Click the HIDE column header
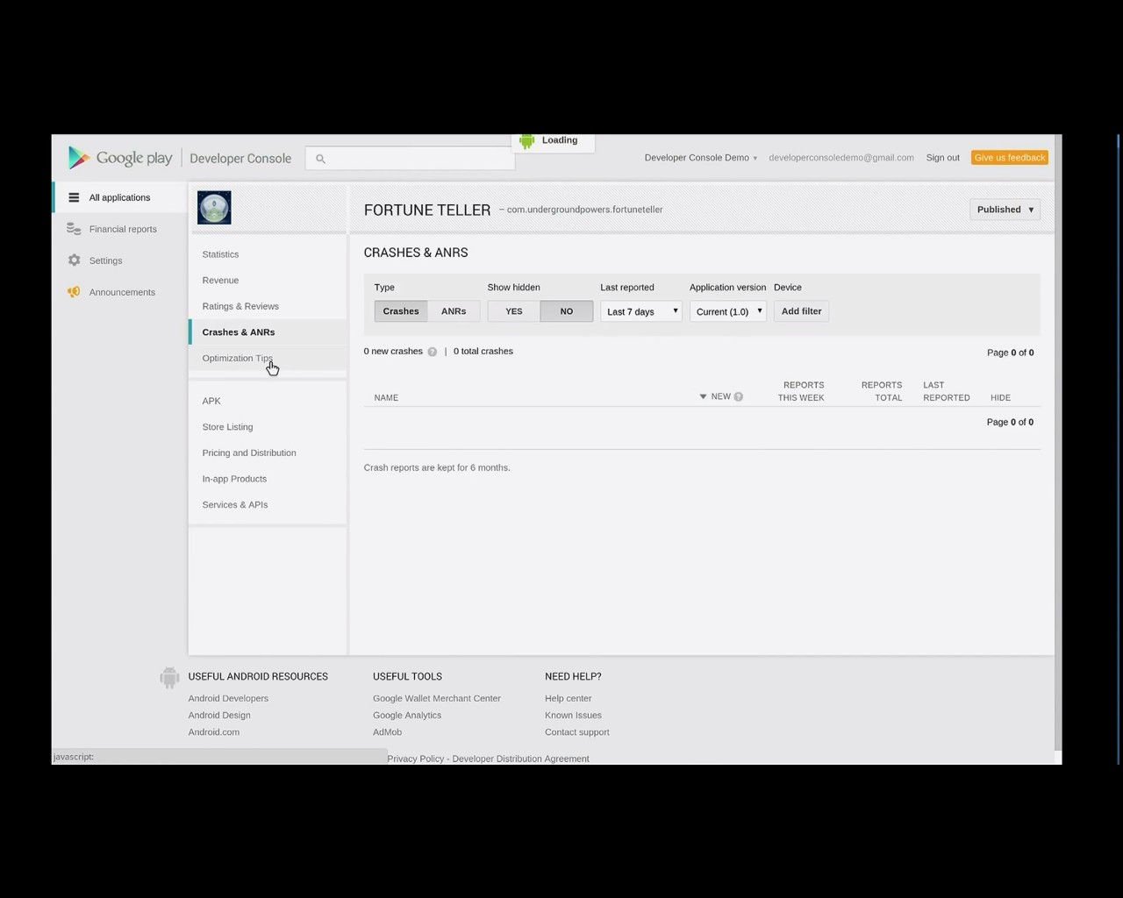1123x898 pixels. point(1000,398)
